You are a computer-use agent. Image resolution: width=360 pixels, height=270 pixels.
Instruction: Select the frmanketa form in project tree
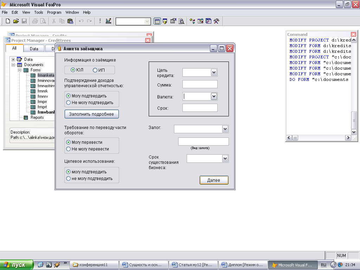click(x=46, y=75)
